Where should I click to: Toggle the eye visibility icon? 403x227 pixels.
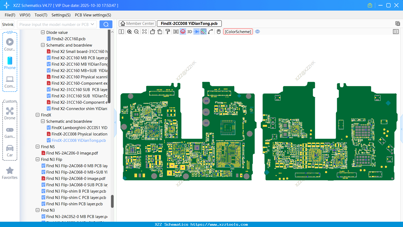(257, 32)
